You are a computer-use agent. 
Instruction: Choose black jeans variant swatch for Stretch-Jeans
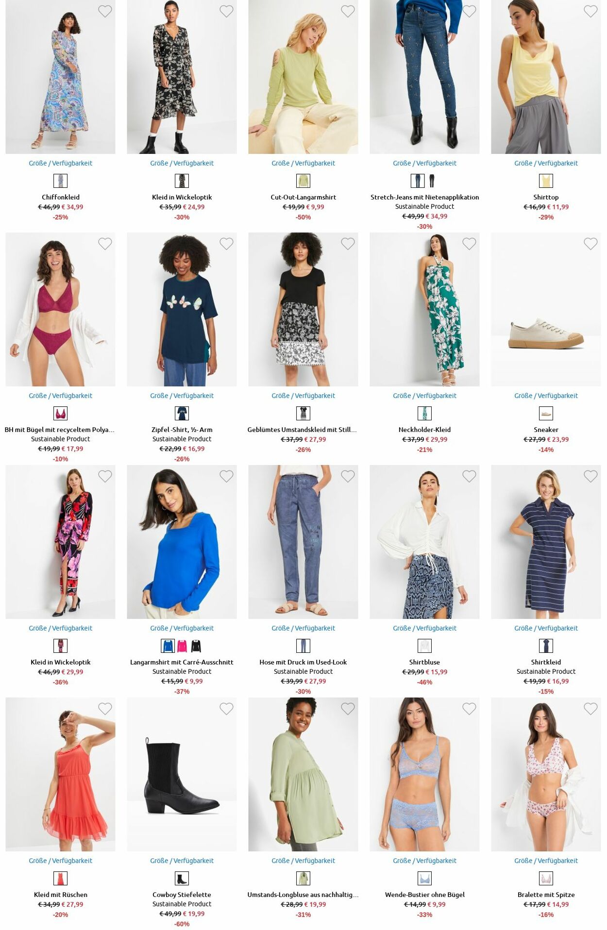pyautogui.click(x=432, y=181)
